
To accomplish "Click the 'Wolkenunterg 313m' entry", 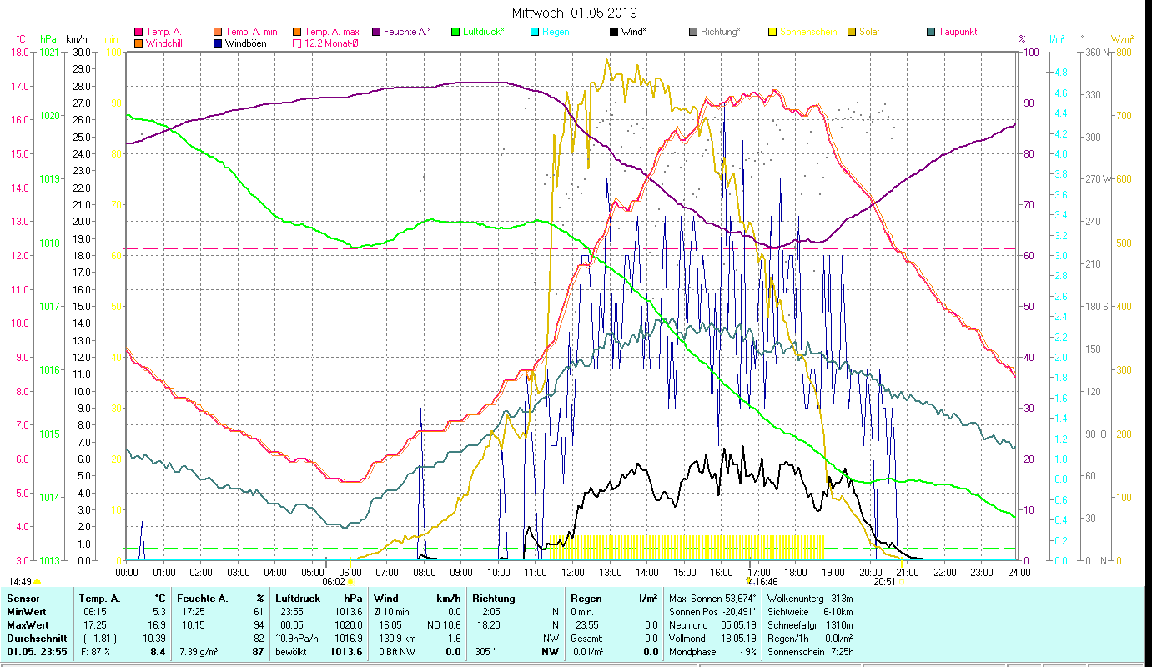I will pos(809,599).
